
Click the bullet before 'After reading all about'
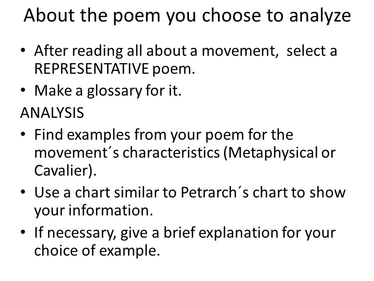click(23, 50)
